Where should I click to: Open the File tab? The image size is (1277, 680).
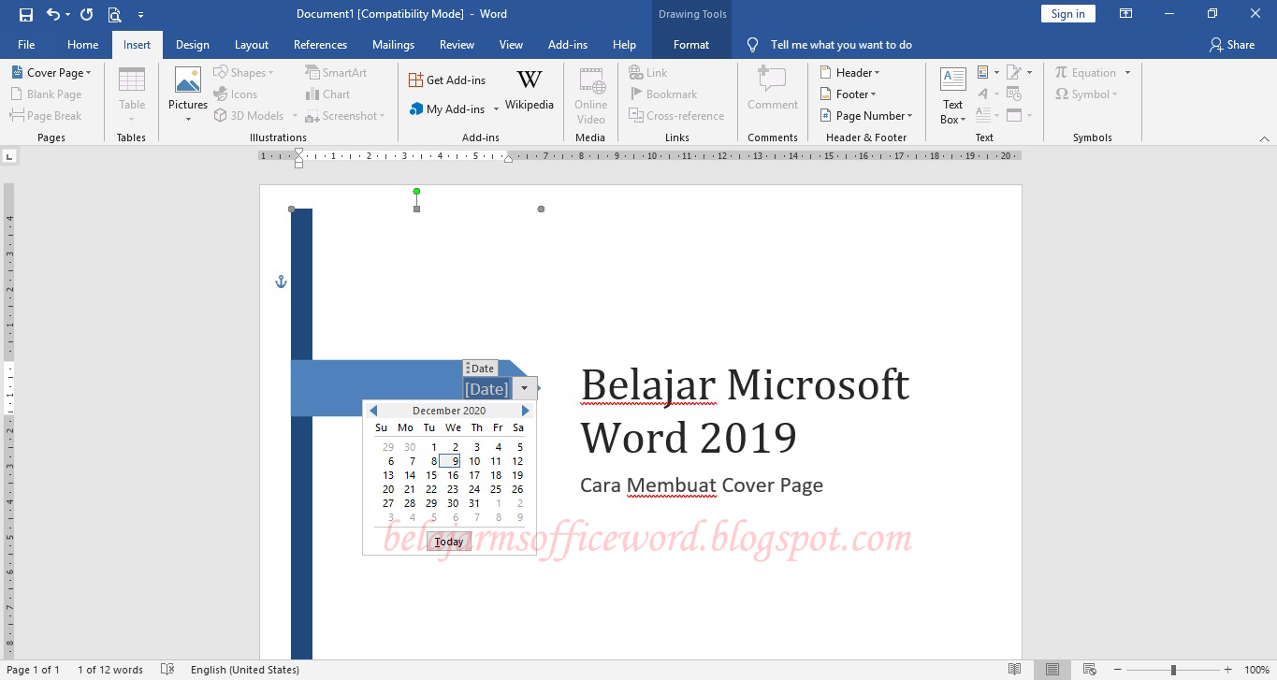pos(26,44)
